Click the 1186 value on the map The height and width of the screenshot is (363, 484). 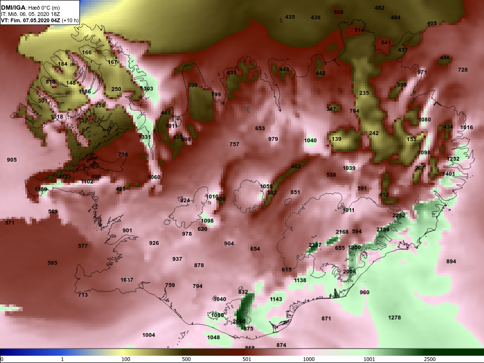click(85, 91)
